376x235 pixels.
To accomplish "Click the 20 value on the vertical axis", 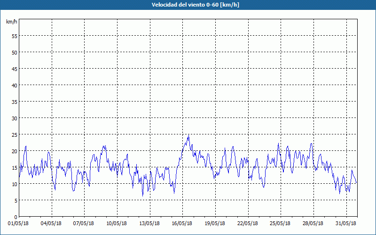I will click(15, 151).
